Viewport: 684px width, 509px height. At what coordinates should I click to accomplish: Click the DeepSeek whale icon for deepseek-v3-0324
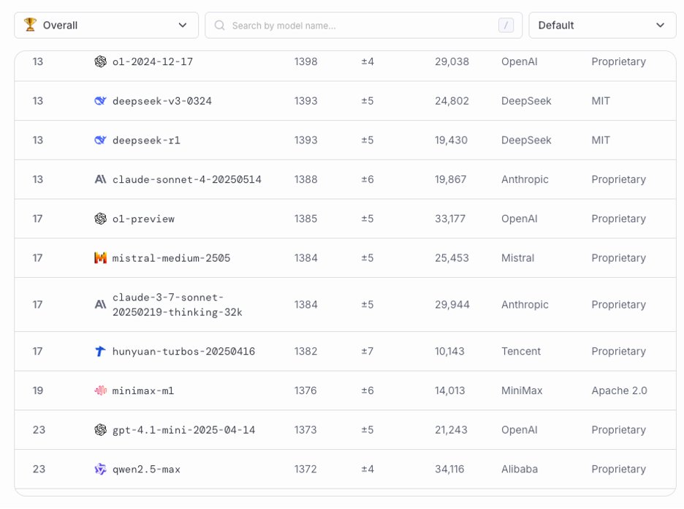100,101
